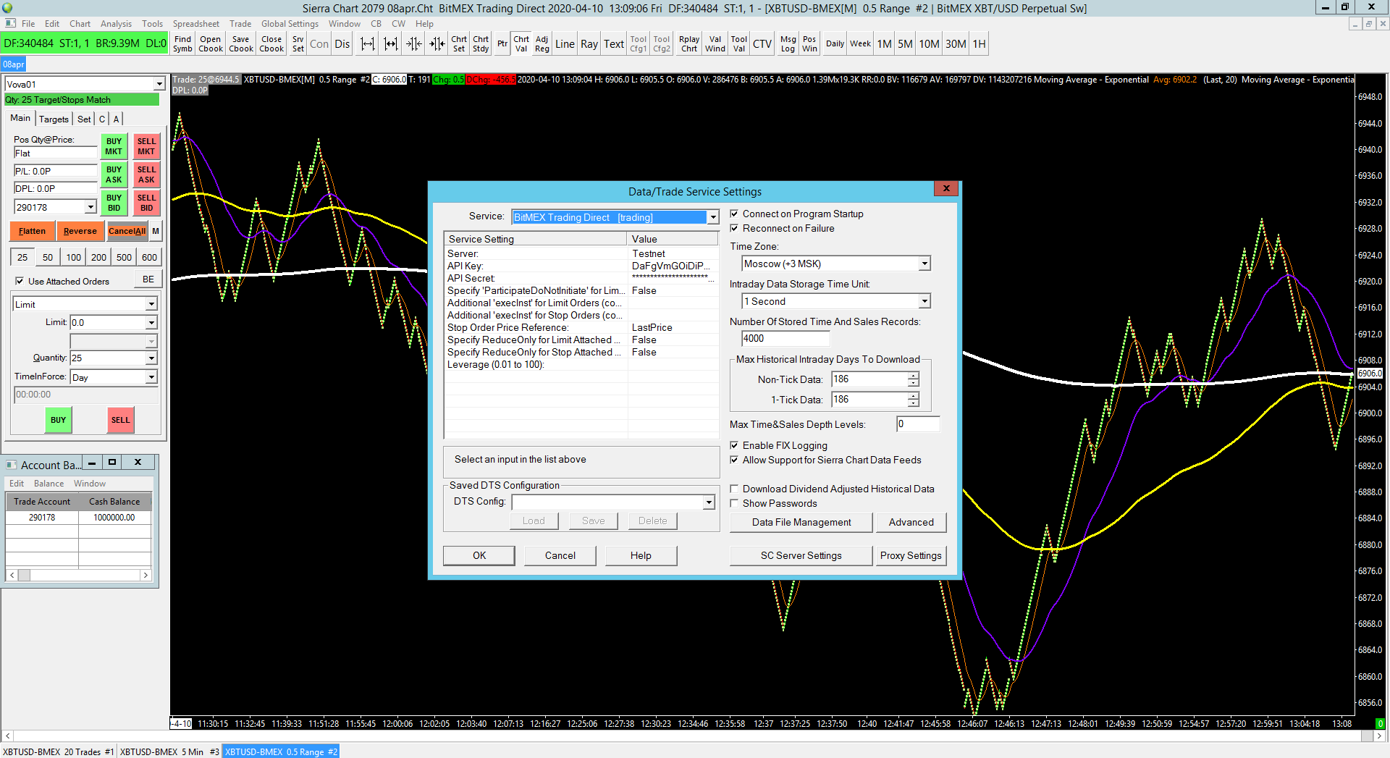Open the Limit order type dropdown

(x=151, y=304)
